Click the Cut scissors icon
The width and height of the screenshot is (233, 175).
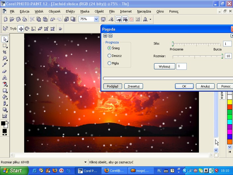click(32, 19)
